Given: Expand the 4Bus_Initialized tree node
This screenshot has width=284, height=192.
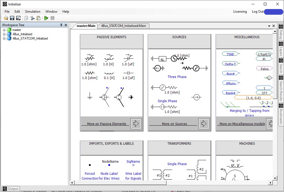Looking at the screenshot, I should click(4, 34).
